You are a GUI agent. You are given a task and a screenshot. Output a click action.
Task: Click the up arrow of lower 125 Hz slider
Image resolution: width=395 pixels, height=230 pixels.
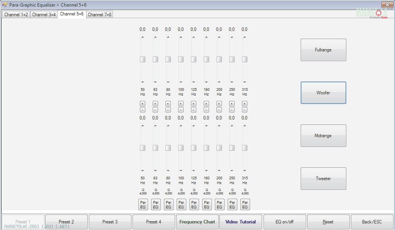194,126
